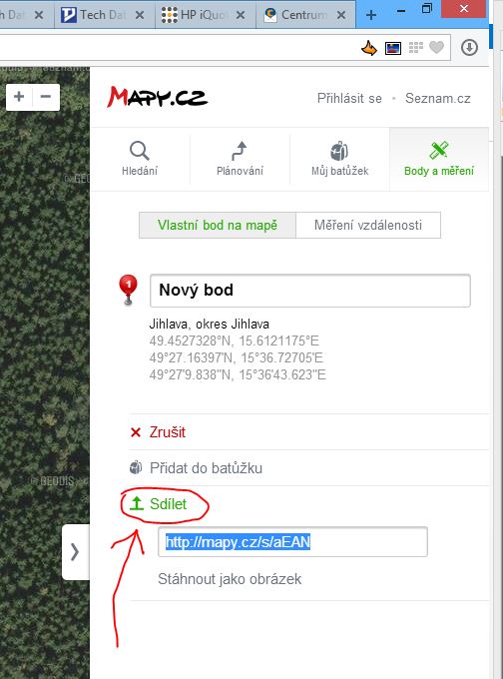
Task: Edit the Nový bod name field
Action: (x=310, y=291)
